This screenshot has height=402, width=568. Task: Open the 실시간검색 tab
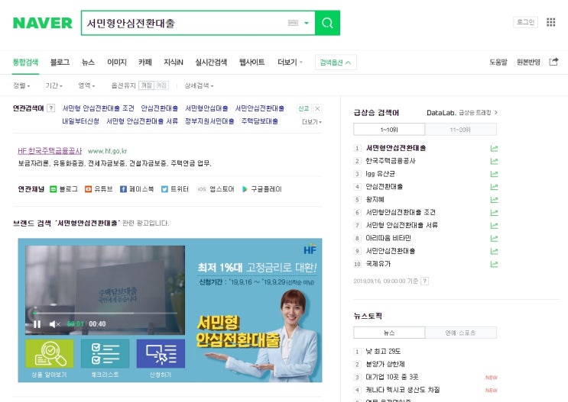click(x=211, y=63)
